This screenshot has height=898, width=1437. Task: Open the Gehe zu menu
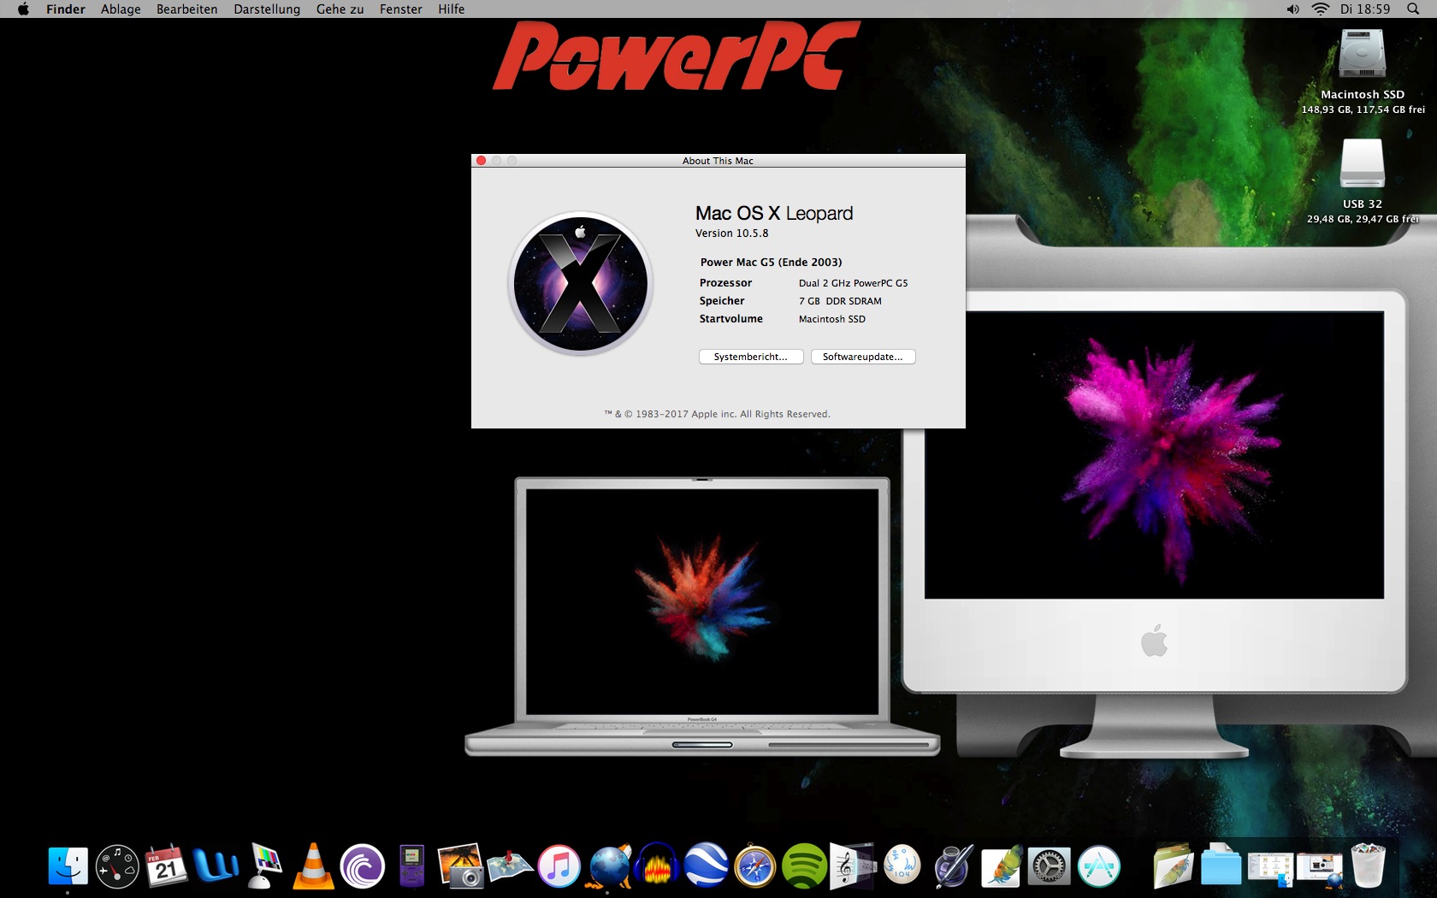[x=340, y=9]
